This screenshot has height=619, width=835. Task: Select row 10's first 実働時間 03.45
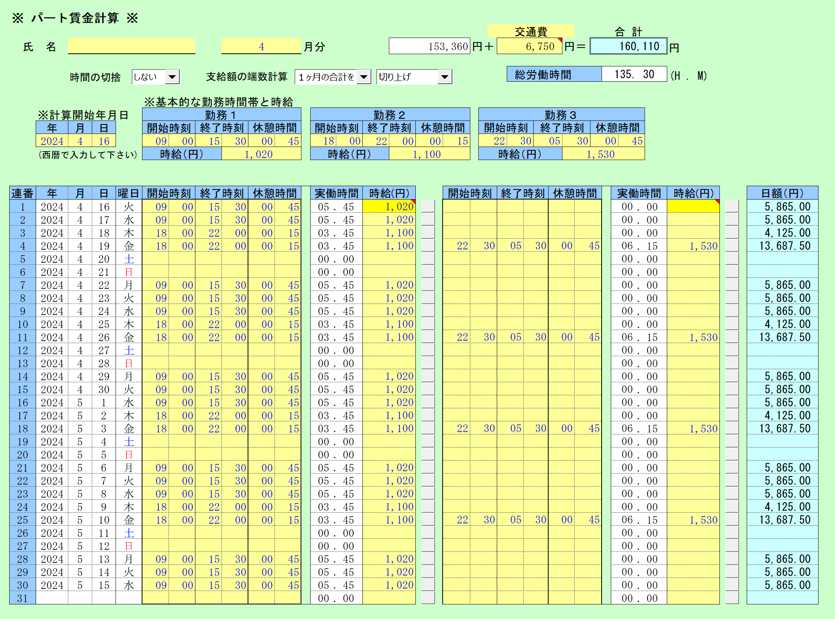336,324
